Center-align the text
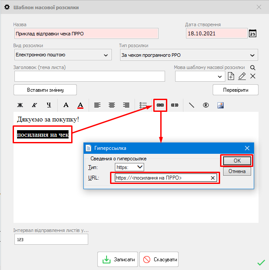This screenshot has width=269, height=270. 112,105
